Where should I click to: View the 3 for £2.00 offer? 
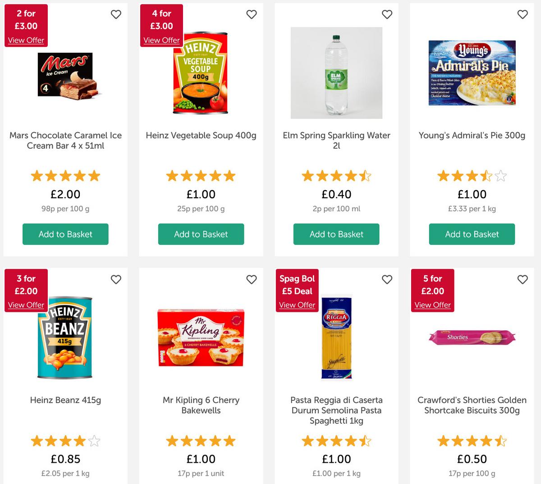click(26, 305)
